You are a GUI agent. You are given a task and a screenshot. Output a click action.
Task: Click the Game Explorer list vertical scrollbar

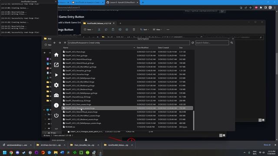click(194, 120)
